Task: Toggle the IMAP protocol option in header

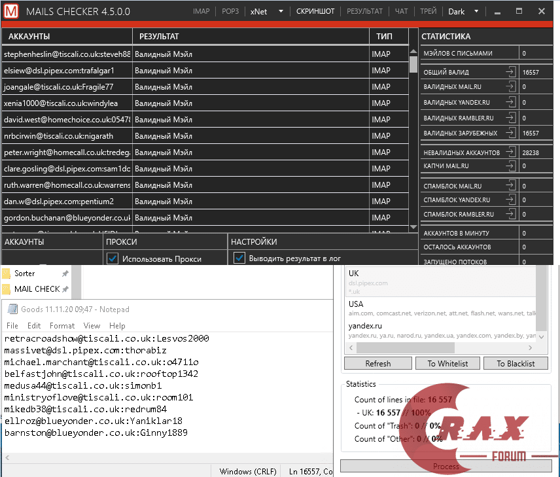Action: (x=201, y=12)
